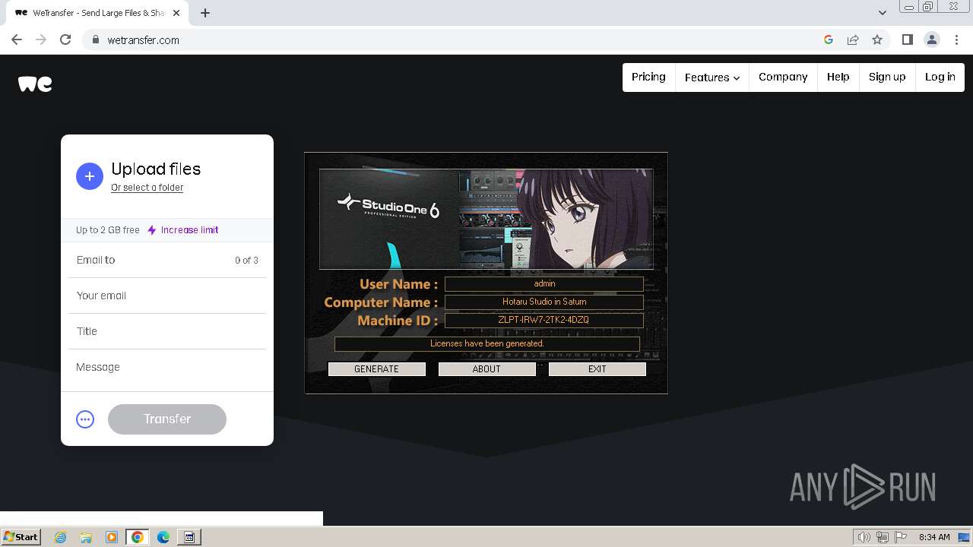Open the Help menu item
Viewport: 973px width, 547px height.
(838, 77)
